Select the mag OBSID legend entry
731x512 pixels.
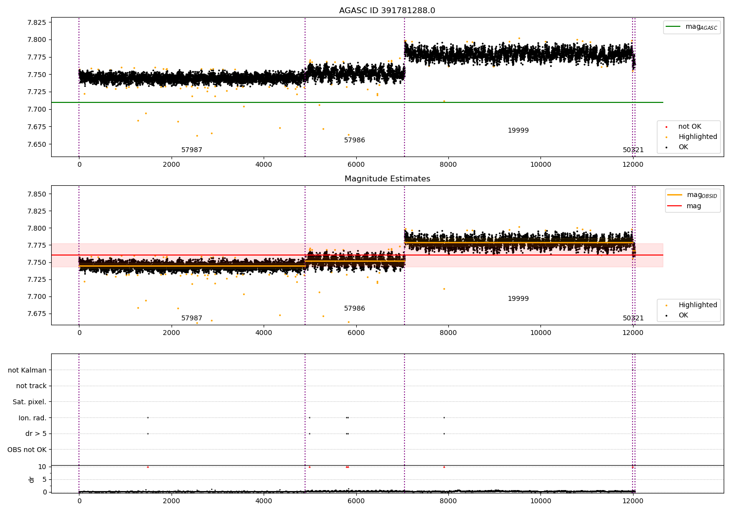click(x=693, y=195)
